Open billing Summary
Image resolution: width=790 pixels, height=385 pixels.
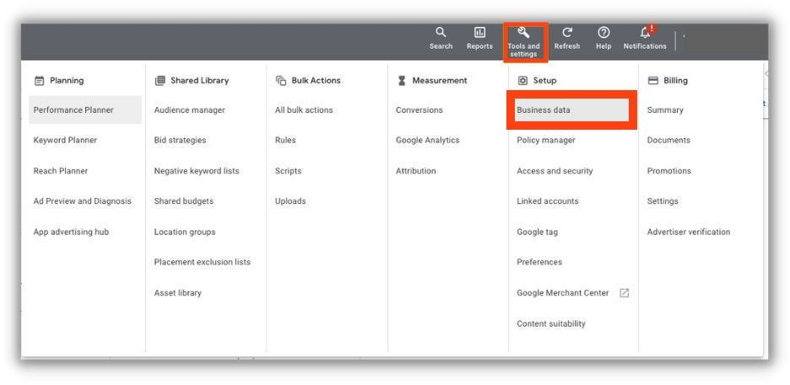coord(665,110)
